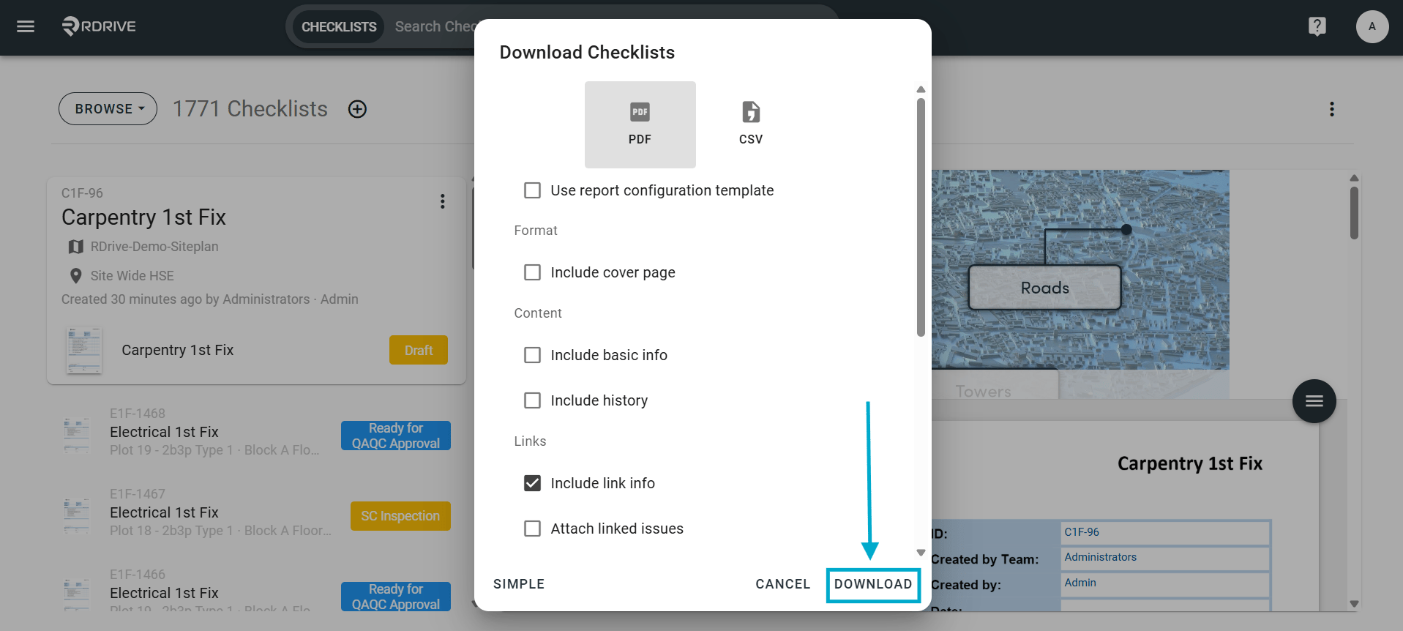Select CSV download format
Viewport: 1403px width, 631px height.
751,124
